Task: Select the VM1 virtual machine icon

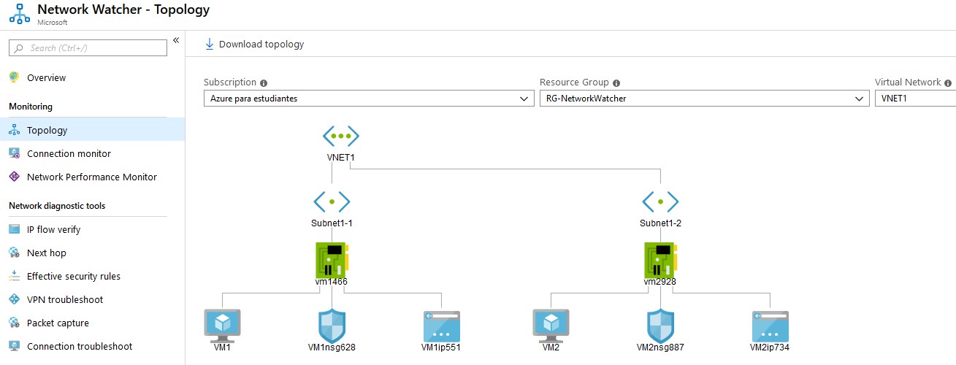Action: (223, 326)
